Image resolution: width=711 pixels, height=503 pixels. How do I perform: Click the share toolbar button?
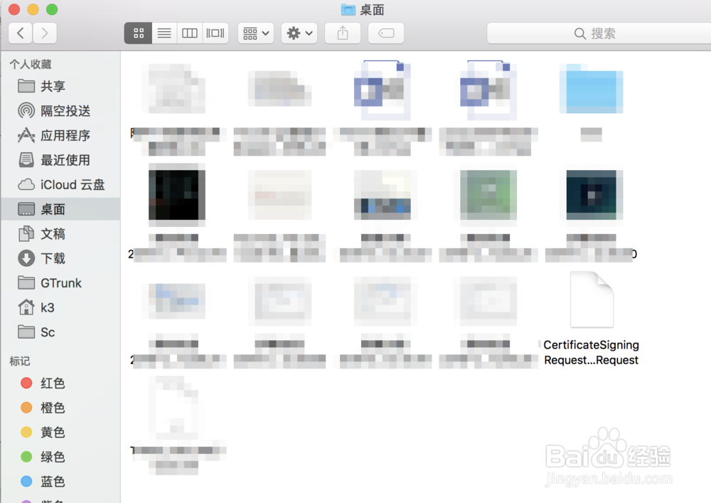click(x=343, y=33)
